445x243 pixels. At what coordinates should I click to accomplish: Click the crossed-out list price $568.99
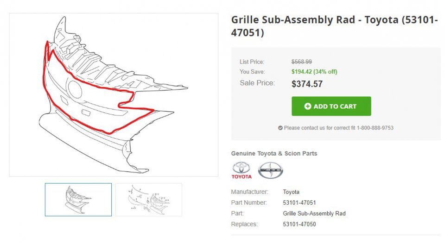coord(302,62)
